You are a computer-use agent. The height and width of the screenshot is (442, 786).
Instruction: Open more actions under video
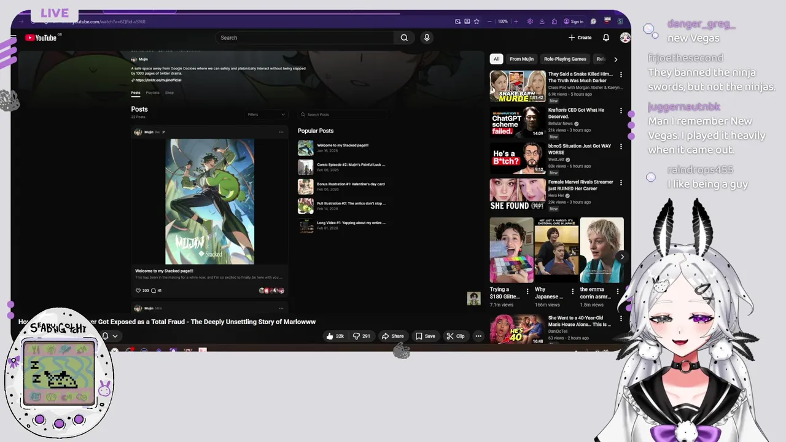[478, 336]
